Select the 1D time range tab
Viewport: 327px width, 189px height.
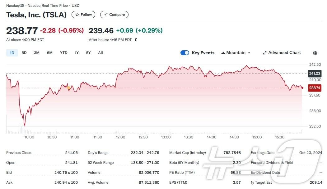tap(12, 53)
